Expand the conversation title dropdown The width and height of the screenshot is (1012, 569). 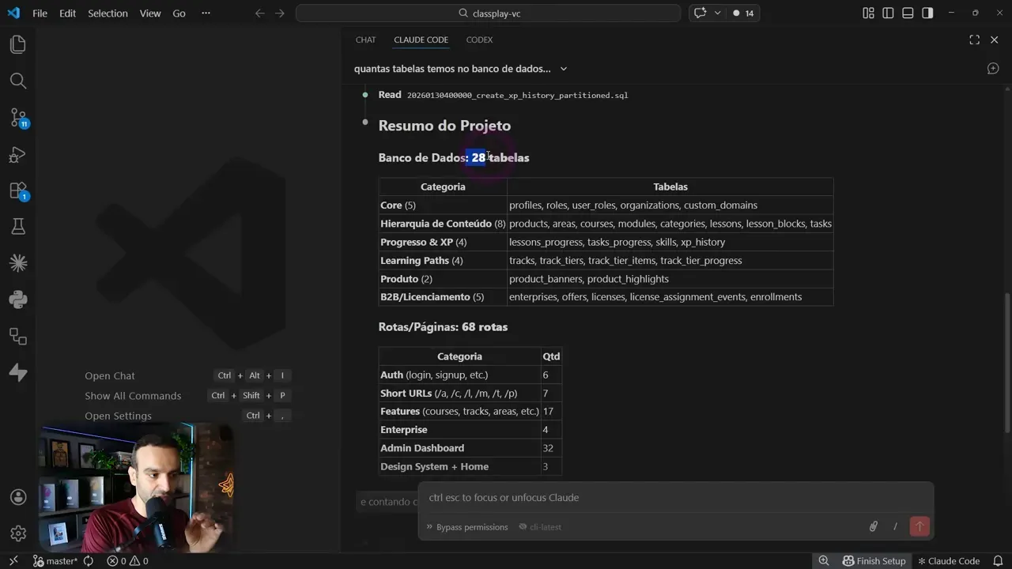[564, 69]
